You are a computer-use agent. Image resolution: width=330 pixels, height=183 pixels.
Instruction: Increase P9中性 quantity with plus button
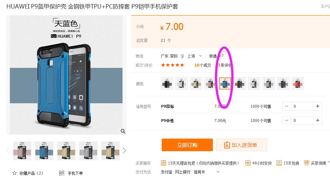tap(318, 120)
